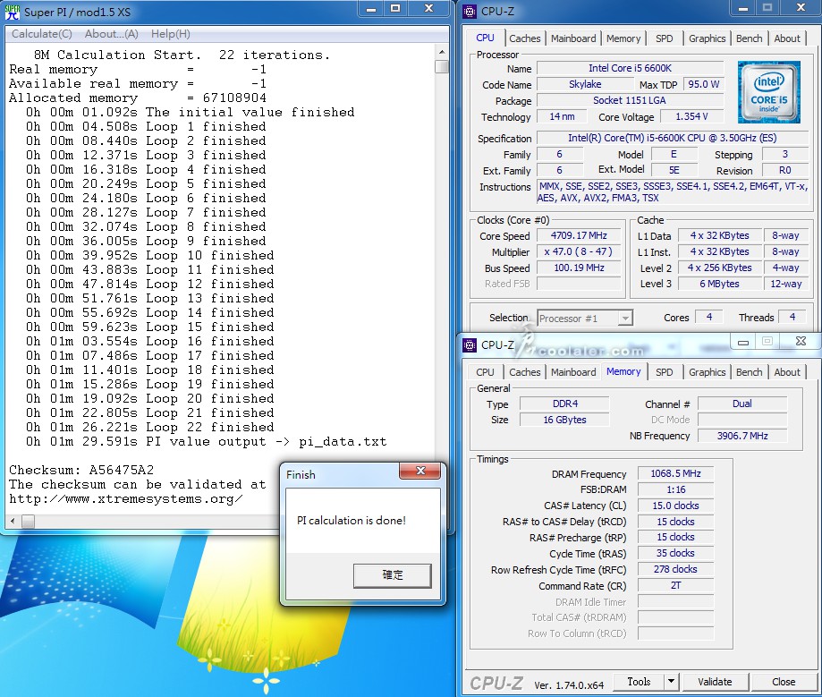
Task: Click the left arrow of Super PI's horizontal scrollbar
Action: [x=13, y=522]
